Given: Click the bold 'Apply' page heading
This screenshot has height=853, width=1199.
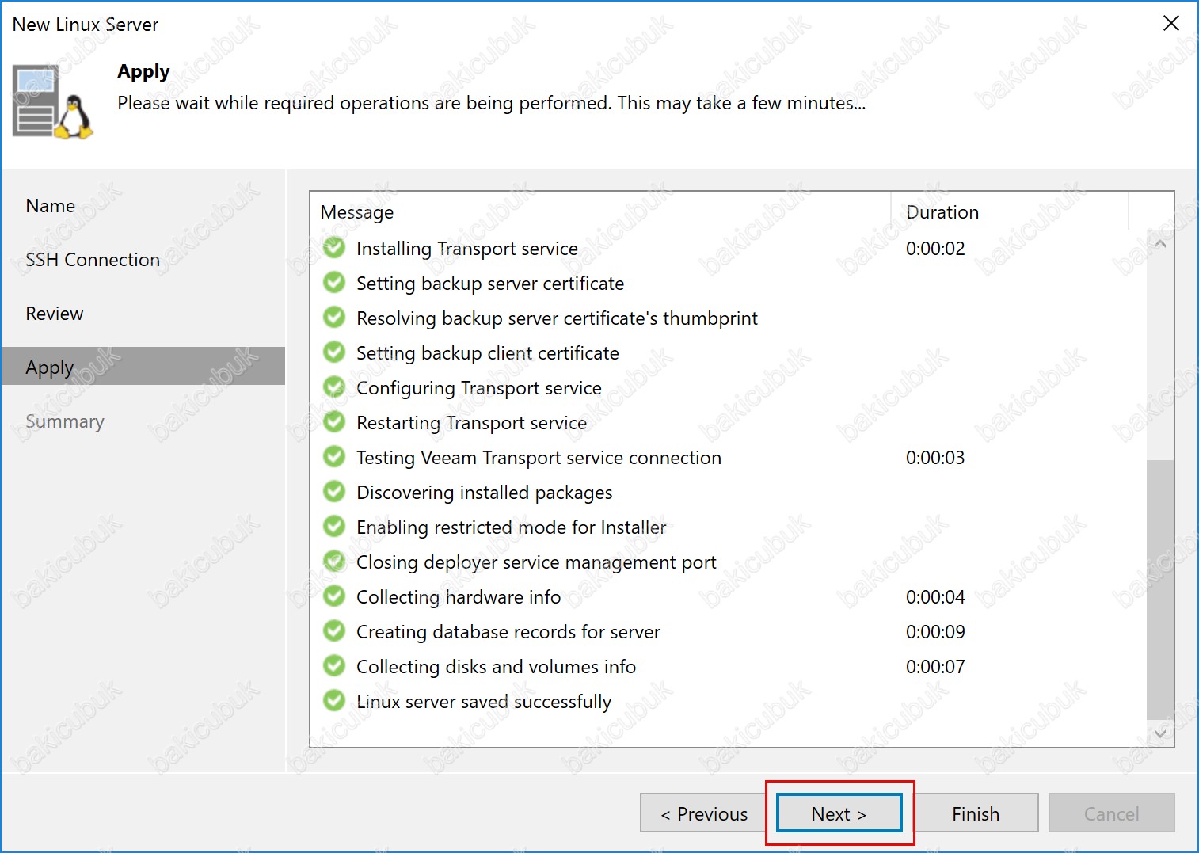Looking at the screenshot, I should [x=143, y=72].
